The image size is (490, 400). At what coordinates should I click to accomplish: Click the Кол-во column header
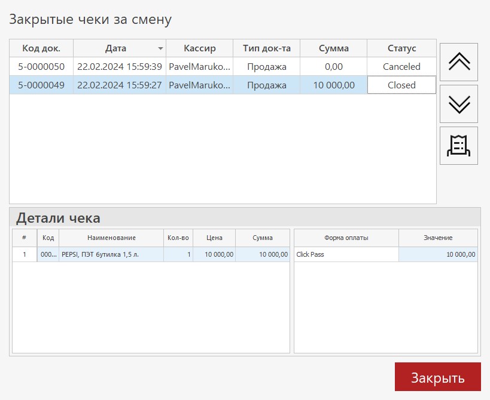click(x=178, y=238)
